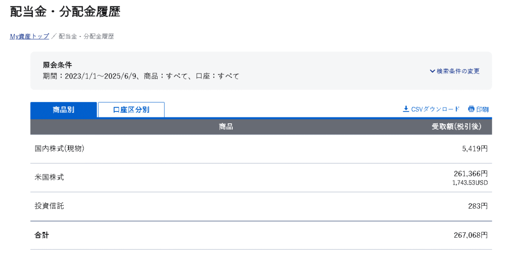Click the 受取額(税引後) column header
This screenshot has width=506, height=259.
[457, 127]
